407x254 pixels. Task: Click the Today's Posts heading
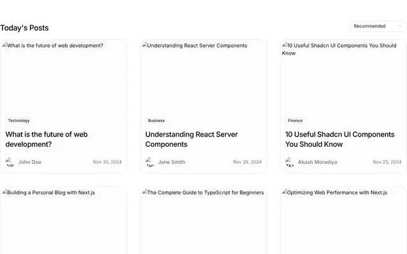click(24, 28)
